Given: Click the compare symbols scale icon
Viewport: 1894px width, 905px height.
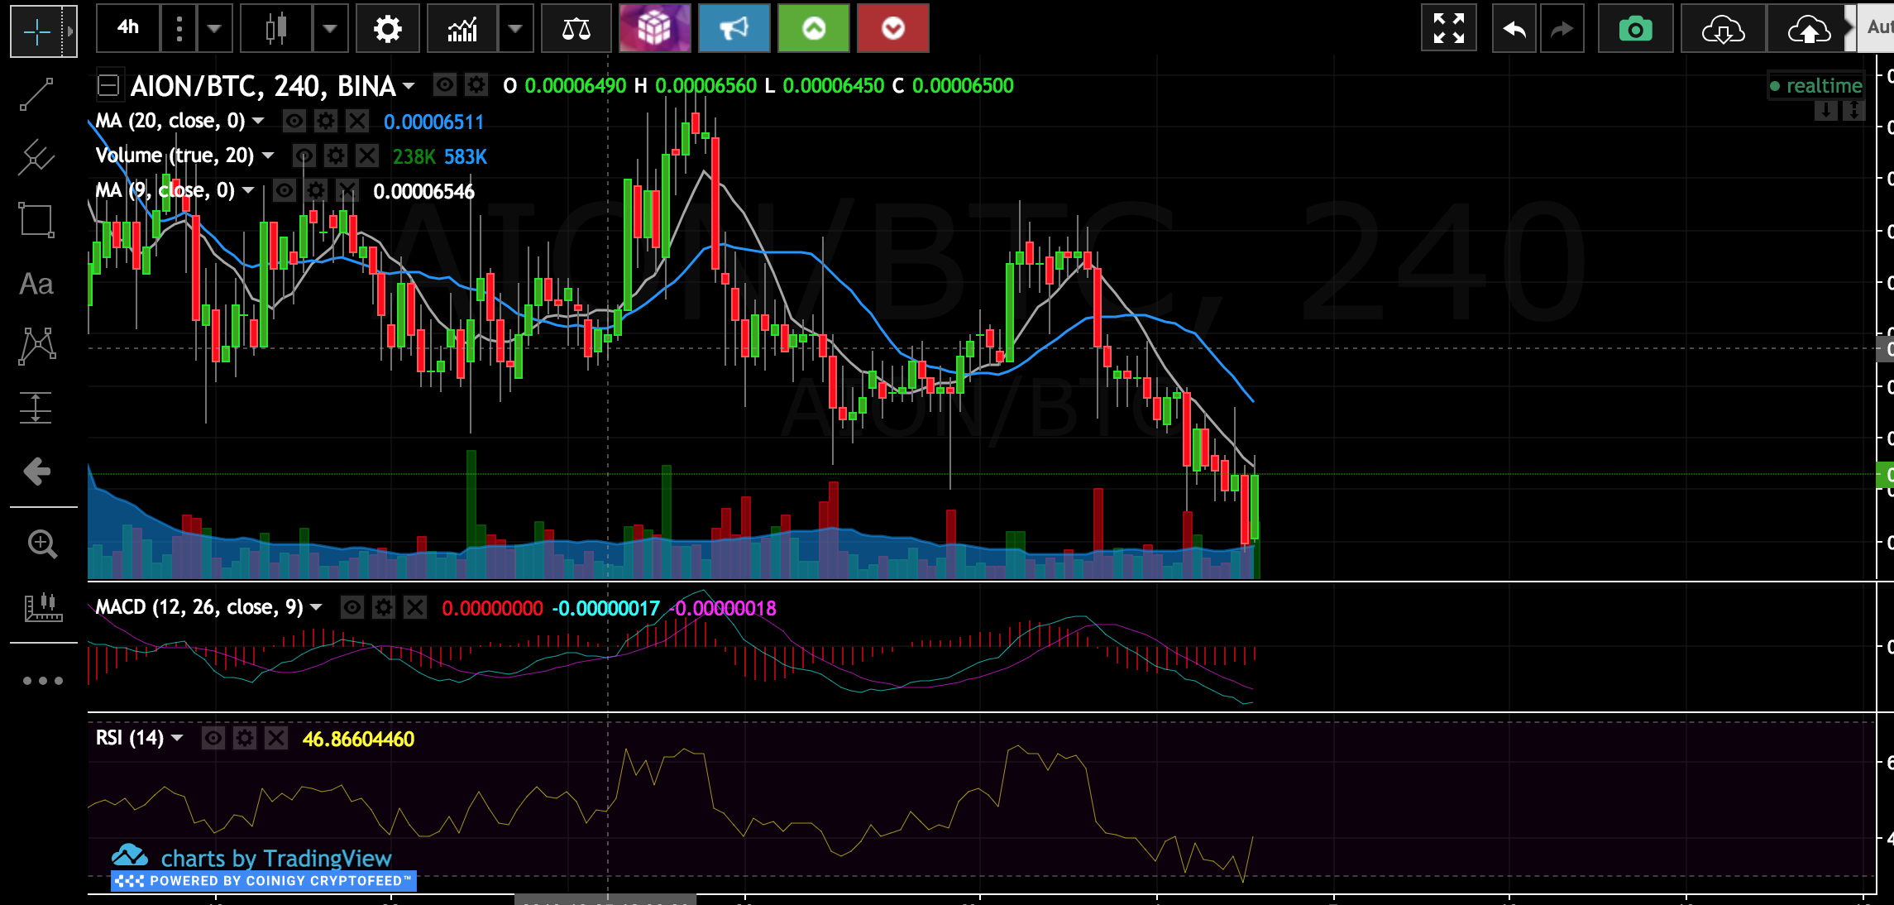Looking at the screenshot, I should click(x=576, y=29).
